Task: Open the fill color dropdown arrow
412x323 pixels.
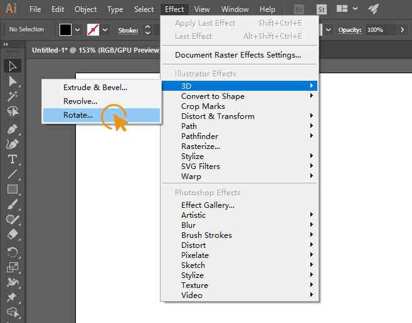Action: click(78, 30)
